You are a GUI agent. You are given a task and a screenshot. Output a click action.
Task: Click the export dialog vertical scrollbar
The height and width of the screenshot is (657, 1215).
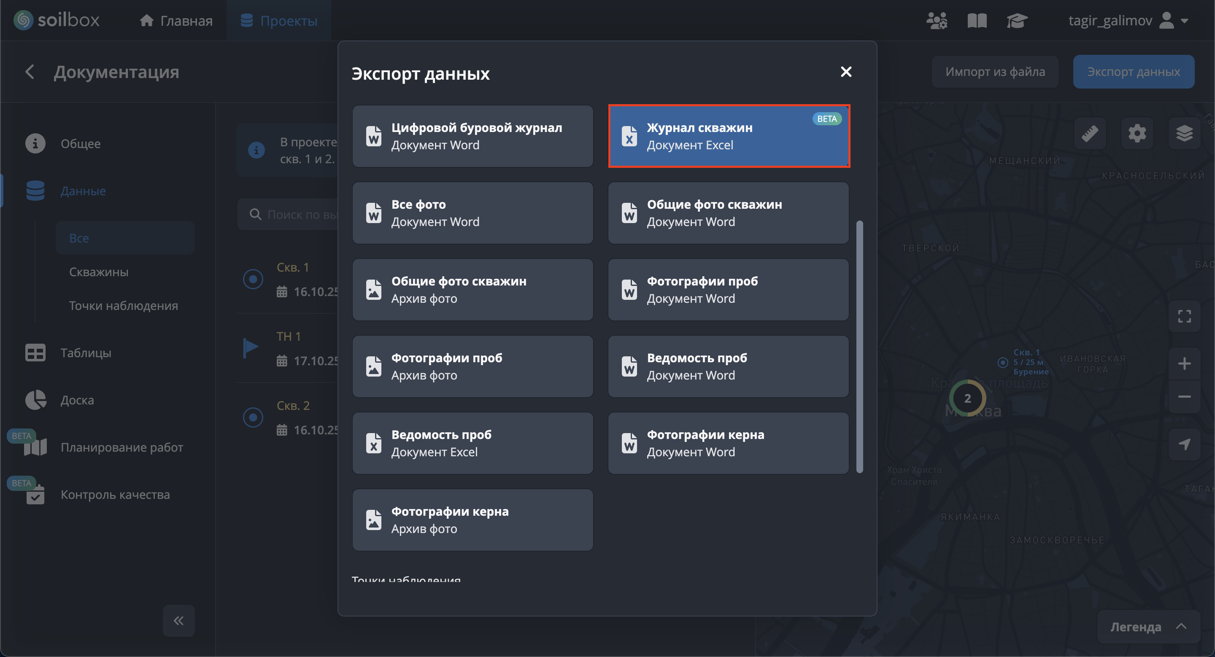[859, 346]
